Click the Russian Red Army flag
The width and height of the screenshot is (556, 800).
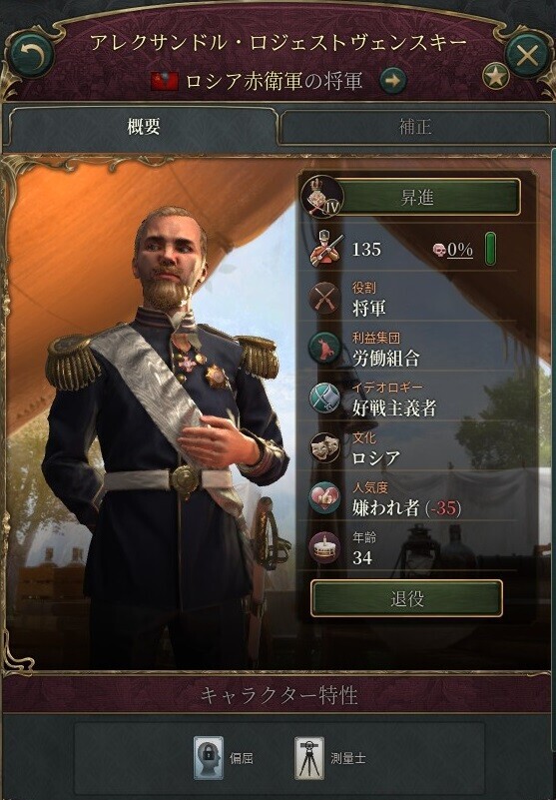coord(165,81)
